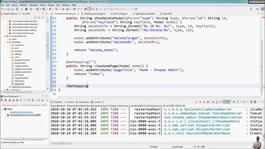Image resolution: width=265 pixels, height=149 pixels.
Task: Collapse the fold marker at line 27
Action: click(x=57, y=62)
